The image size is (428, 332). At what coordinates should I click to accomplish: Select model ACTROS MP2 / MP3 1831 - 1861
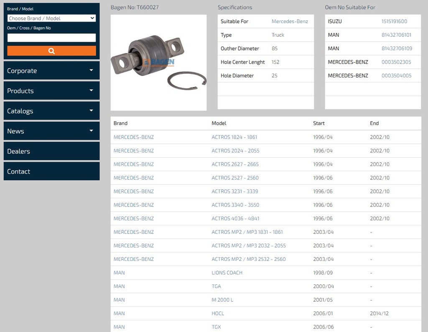(247, 232)
